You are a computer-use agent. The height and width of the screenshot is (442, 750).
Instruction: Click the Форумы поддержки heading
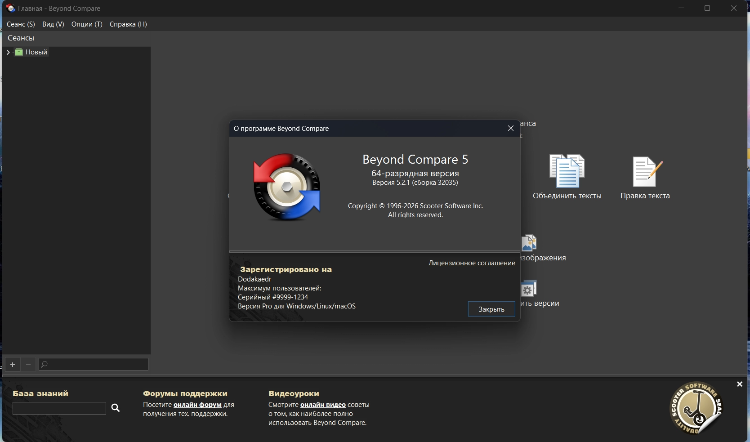click(x=185, y=393)
